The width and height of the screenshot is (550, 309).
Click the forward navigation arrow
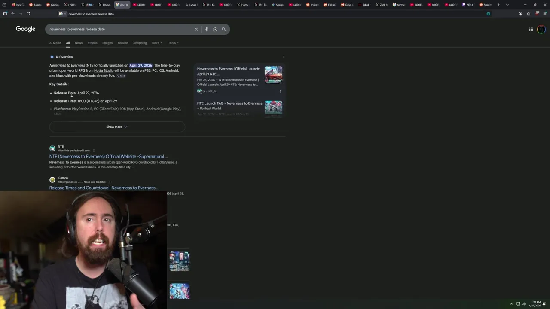click(x=20, y=14)
